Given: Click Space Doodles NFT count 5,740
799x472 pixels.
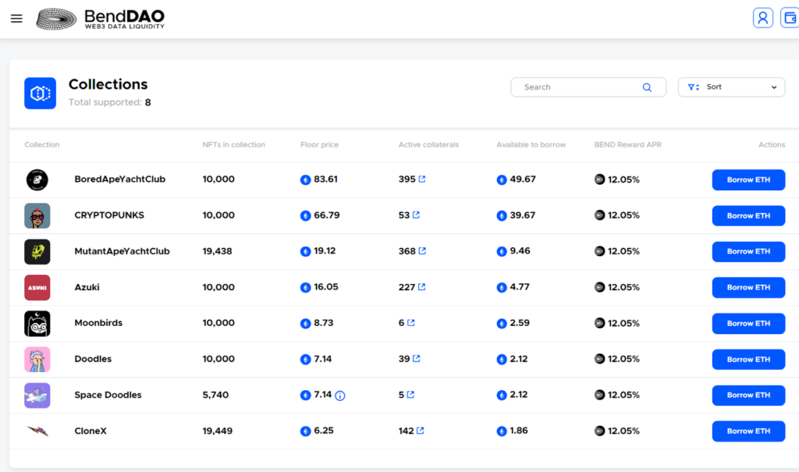Looking at the screenshot, I should tap(215, 395).
